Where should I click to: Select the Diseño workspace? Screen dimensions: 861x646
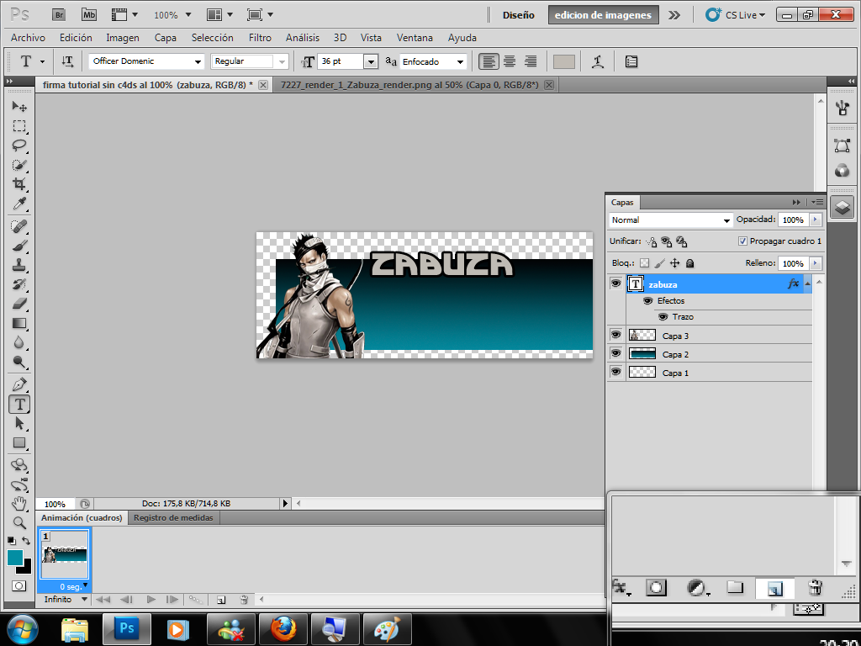point(518,15)
